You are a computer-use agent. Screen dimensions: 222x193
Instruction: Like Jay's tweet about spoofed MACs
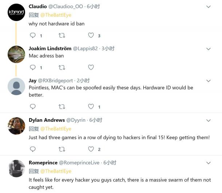[91, 106]
